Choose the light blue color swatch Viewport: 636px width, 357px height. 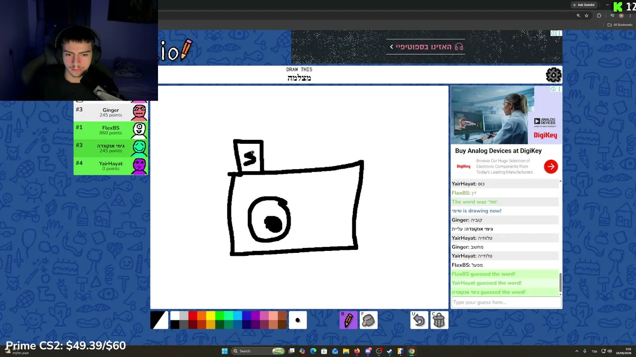click(x=238, y=316)
